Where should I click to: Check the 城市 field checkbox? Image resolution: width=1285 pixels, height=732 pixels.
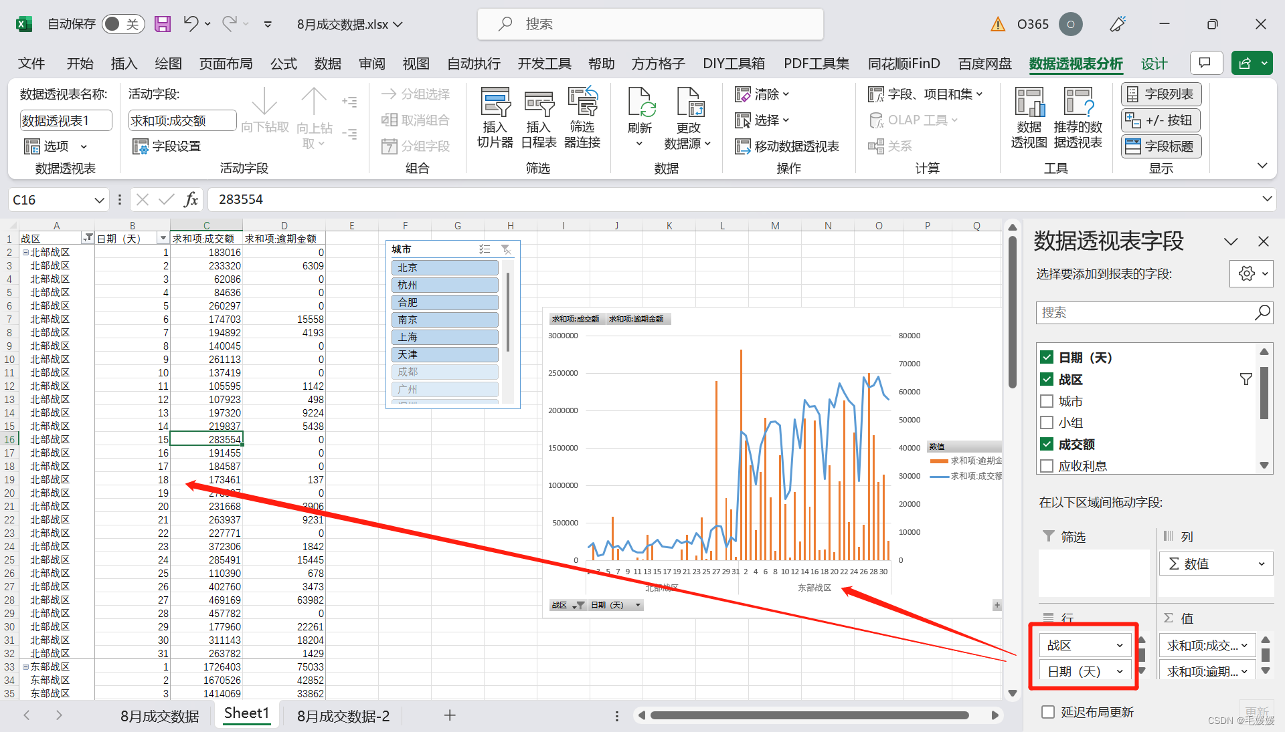pyautogui.click(x=1047, y=401)
